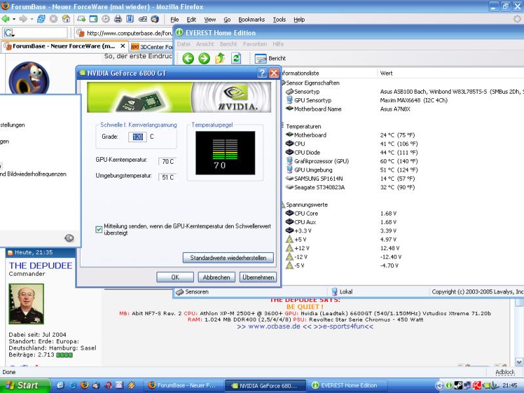Click the Temperaturpegel level meter
The image size is (524, 393).
225,153
